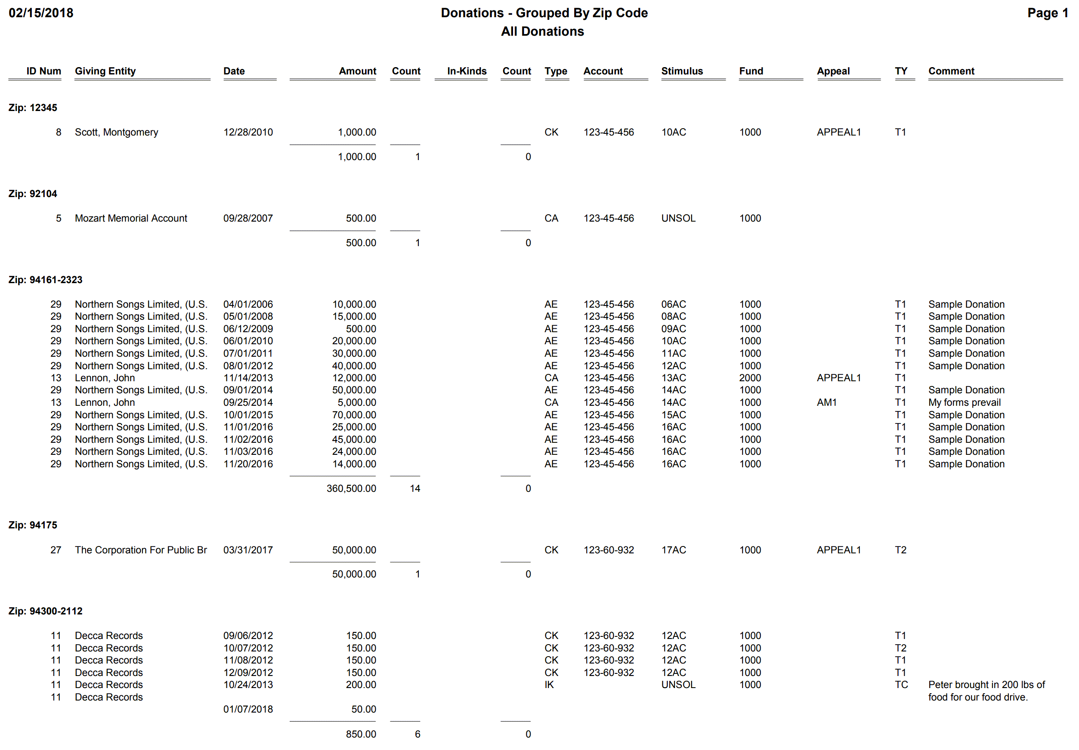
Task: Click the date 09/28/2007
Action: click(x=248, y=219)
